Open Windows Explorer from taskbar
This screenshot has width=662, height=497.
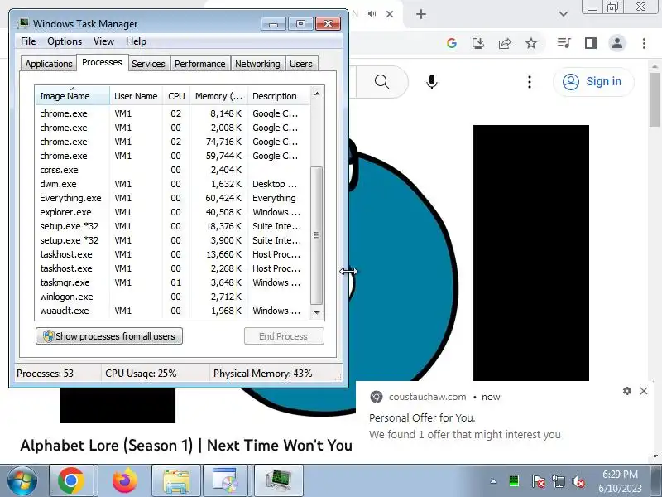coord(176,480)
